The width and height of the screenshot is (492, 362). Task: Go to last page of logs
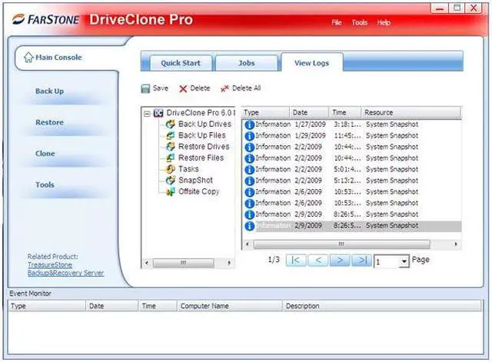(362, 261)
